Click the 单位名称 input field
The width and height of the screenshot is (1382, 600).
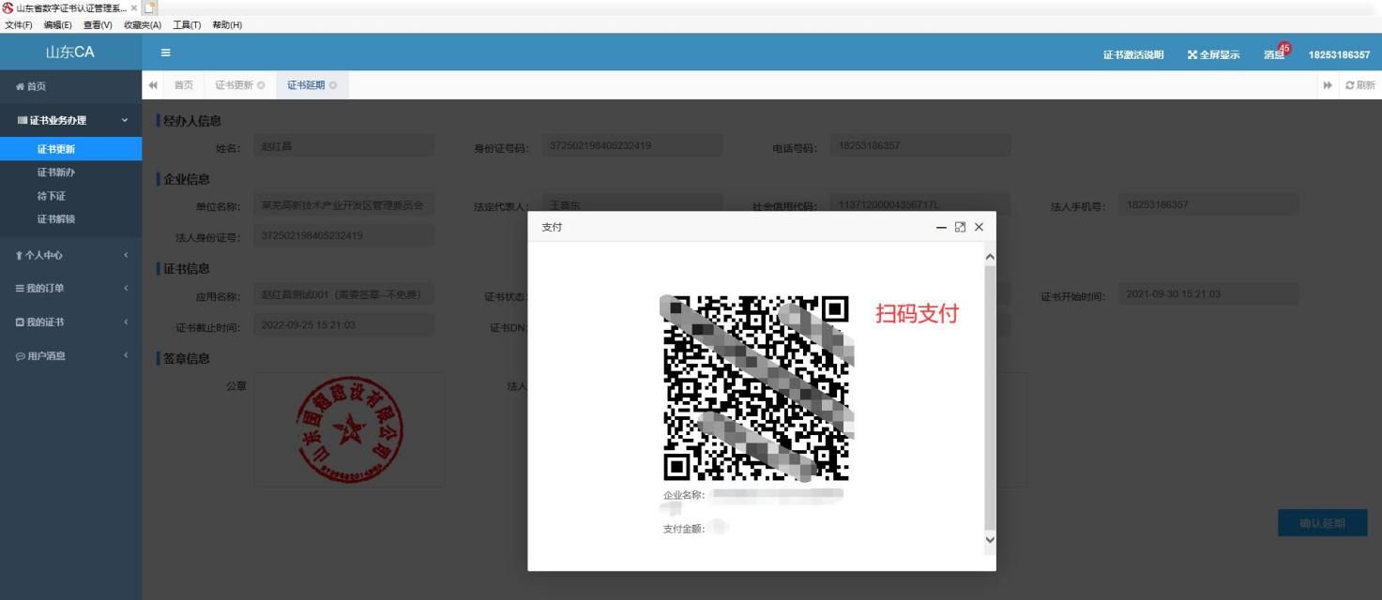coord(343,204)
